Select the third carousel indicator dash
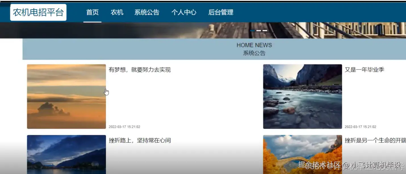 click(x=265, y=31)
